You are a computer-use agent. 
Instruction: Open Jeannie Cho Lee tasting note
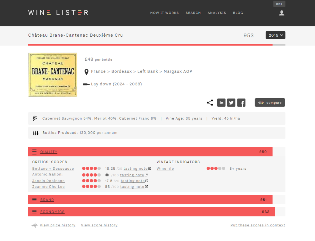[132, 186]
